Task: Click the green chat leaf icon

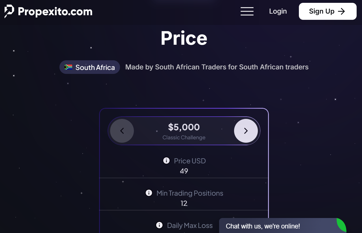Action: point(341,225)
